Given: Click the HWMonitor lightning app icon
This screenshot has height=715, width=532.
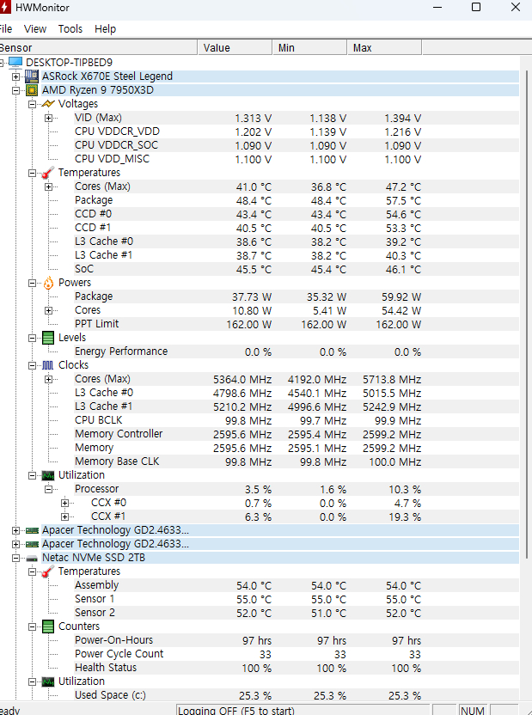Looking at the screenshot, I should pos(4,7).
